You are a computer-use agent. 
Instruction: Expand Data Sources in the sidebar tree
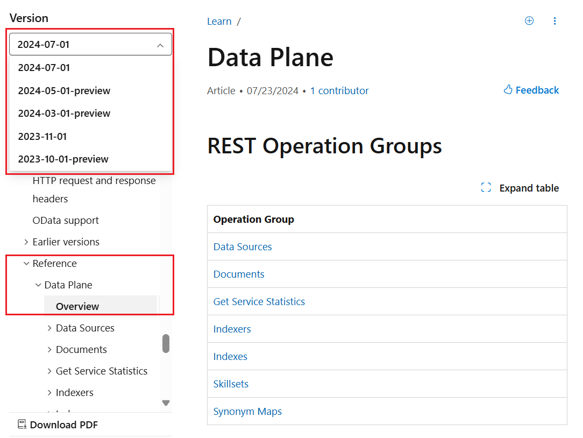49,328
